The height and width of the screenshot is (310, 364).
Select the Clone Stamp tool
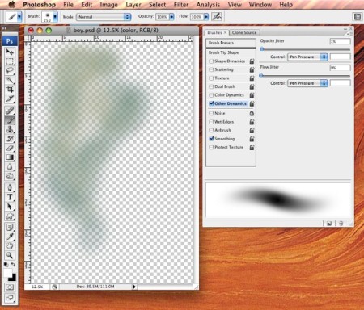pos(10,129)
